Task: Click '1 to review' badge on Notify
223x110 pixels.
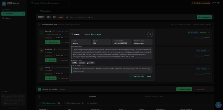Action: 201,69
